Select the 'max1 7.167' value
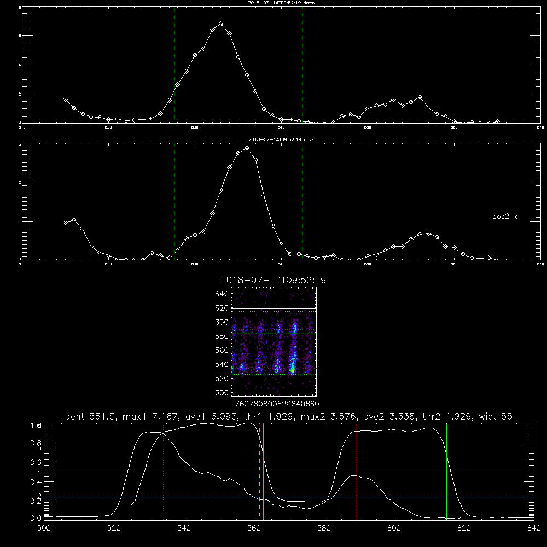Image resolution: width=547 pixels, height=547 pixels. tap(150, 416)
